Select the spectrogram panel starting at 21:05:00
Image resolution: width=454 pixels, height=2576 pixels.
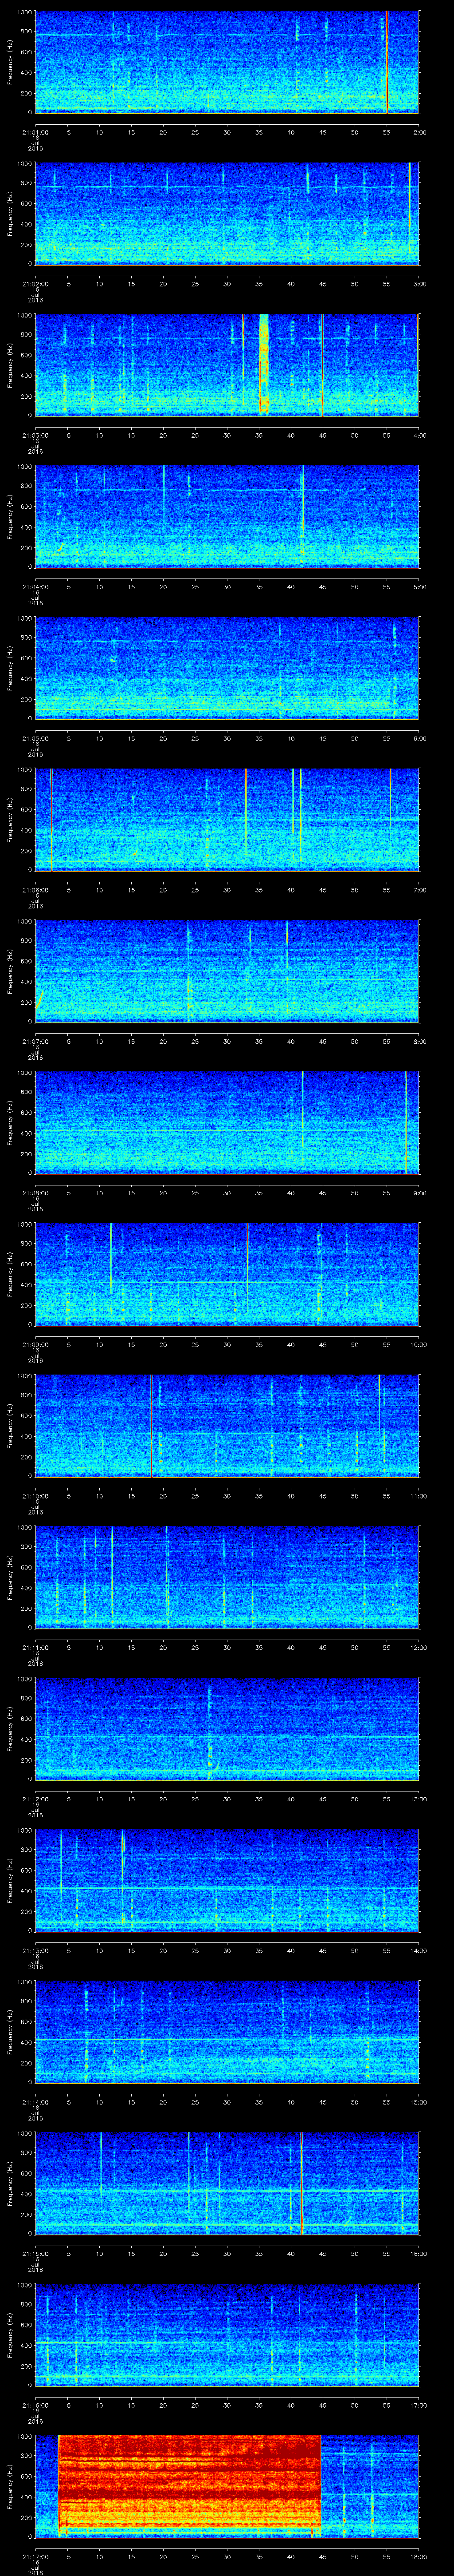click(227, 668)
